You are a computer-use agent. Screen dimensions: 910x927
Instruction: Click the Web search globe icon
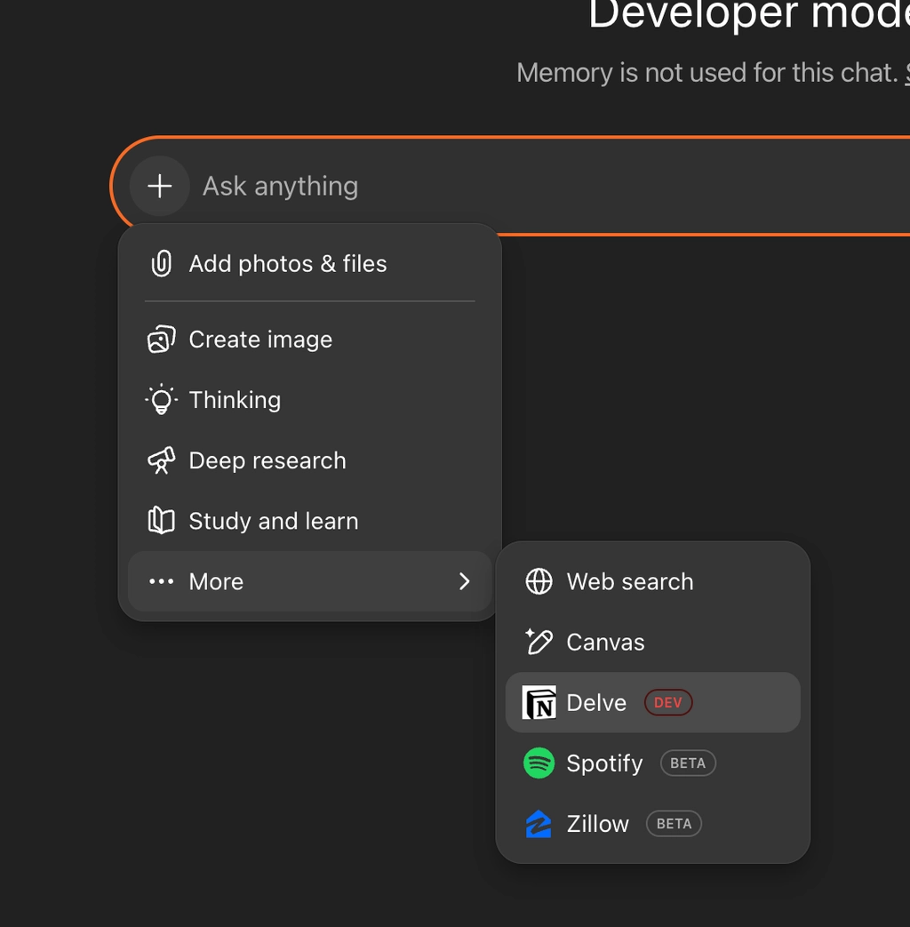(539, 581)
